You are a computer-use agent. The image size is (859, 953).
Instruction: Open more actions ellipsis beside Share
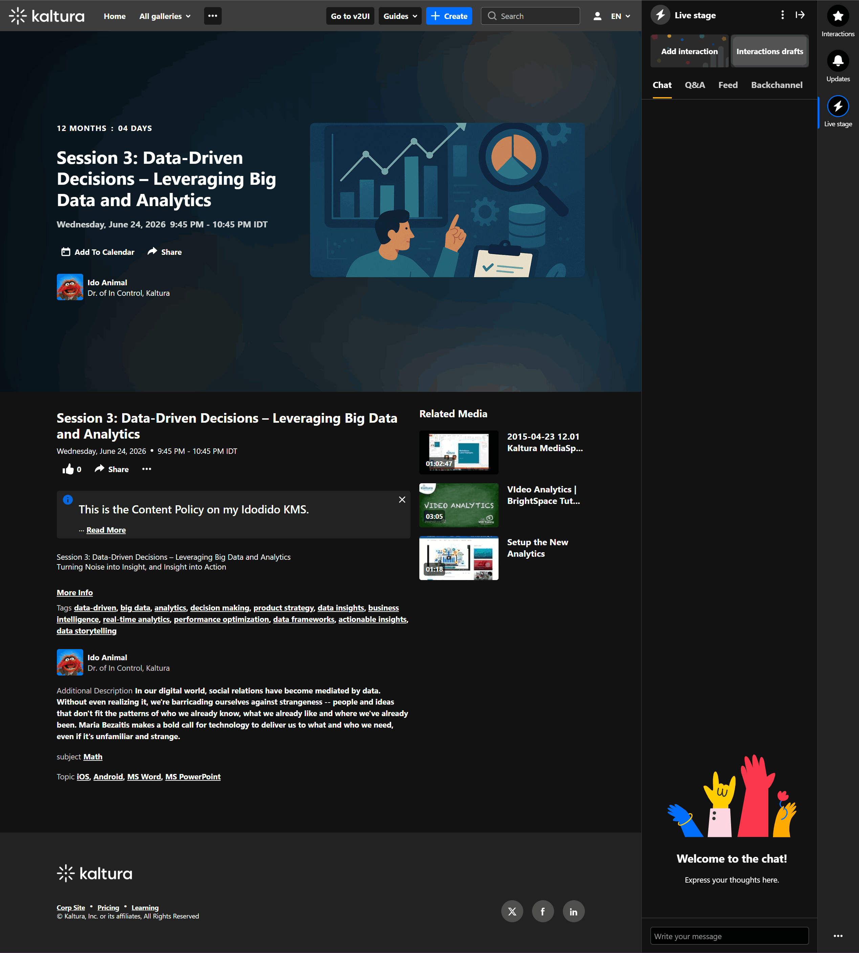147,469
